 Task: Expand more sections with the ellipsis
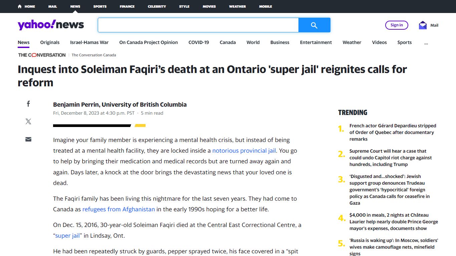pos(426,43)
